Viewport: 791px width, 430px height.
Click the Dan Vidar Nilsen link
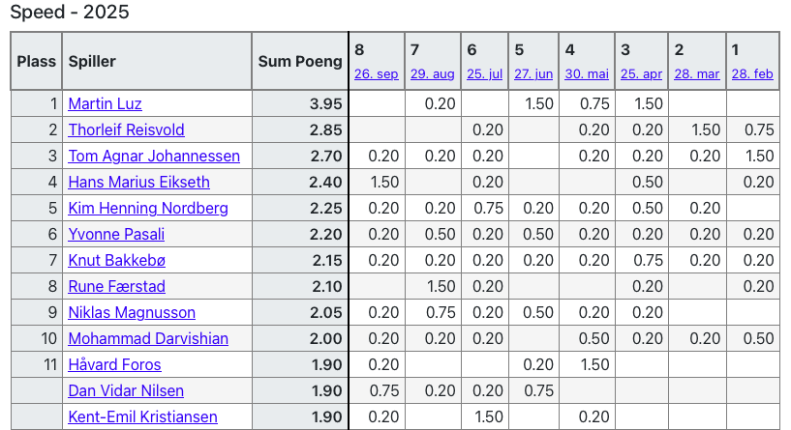click(x=126, y=391)
